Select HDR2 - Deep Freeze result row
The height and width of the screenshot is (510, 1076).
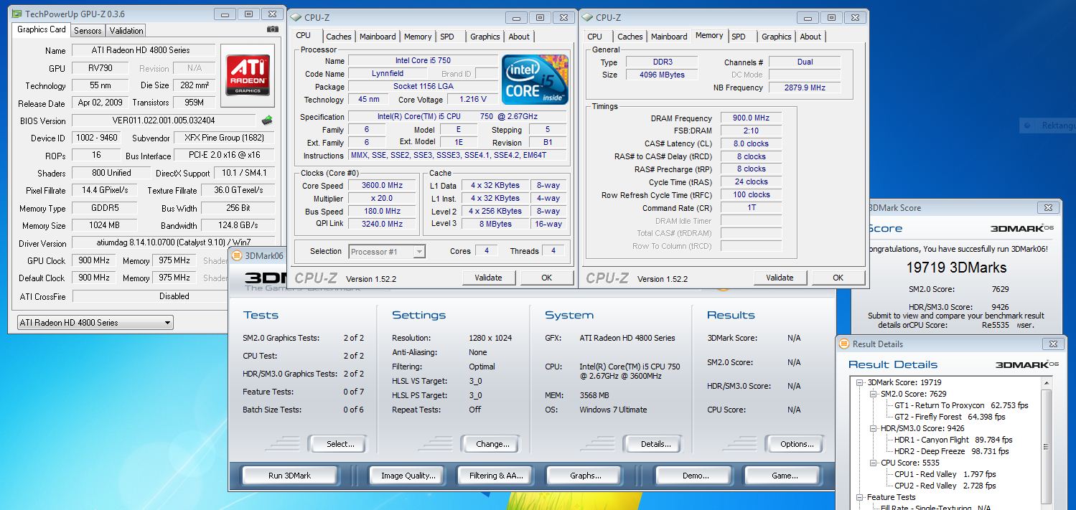click(952, 451)
